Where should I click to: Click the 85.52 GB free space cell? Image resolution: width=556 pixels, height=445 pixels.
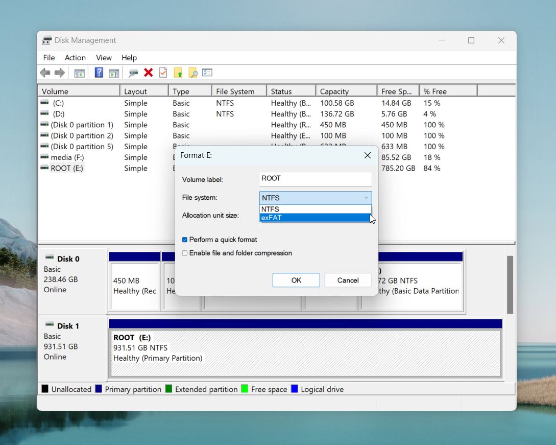(396, 157)
